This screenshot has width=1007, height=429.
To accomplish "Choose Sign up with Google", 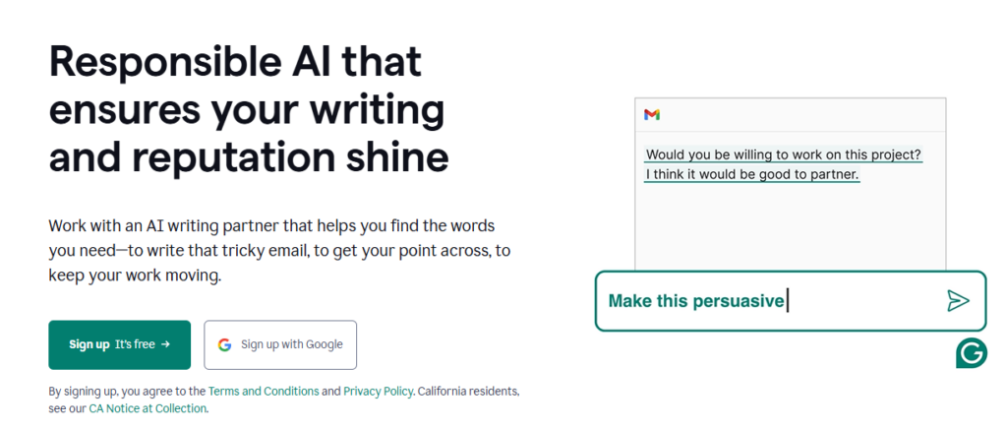I will [x=280, y=344].
